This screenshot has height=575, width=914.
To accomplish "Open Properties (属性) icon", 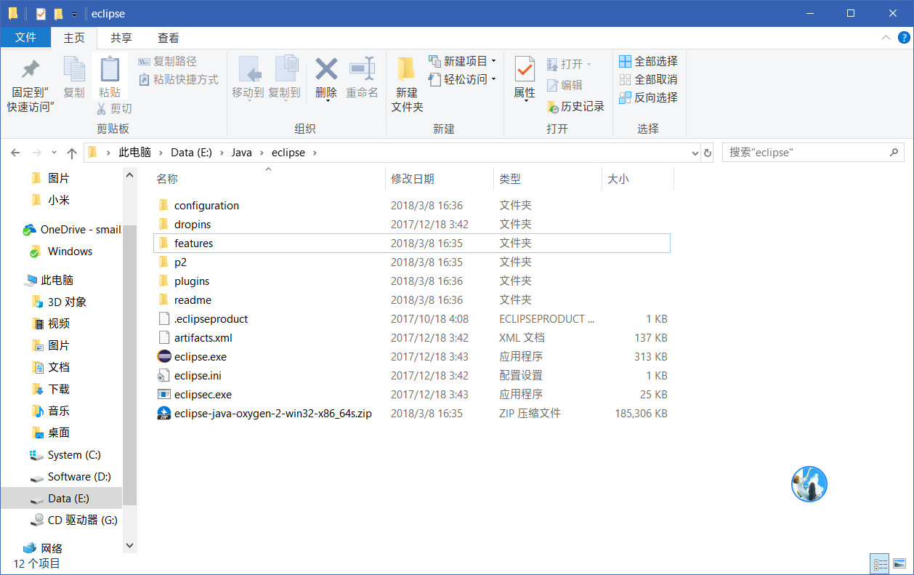I will coord(525,69).
